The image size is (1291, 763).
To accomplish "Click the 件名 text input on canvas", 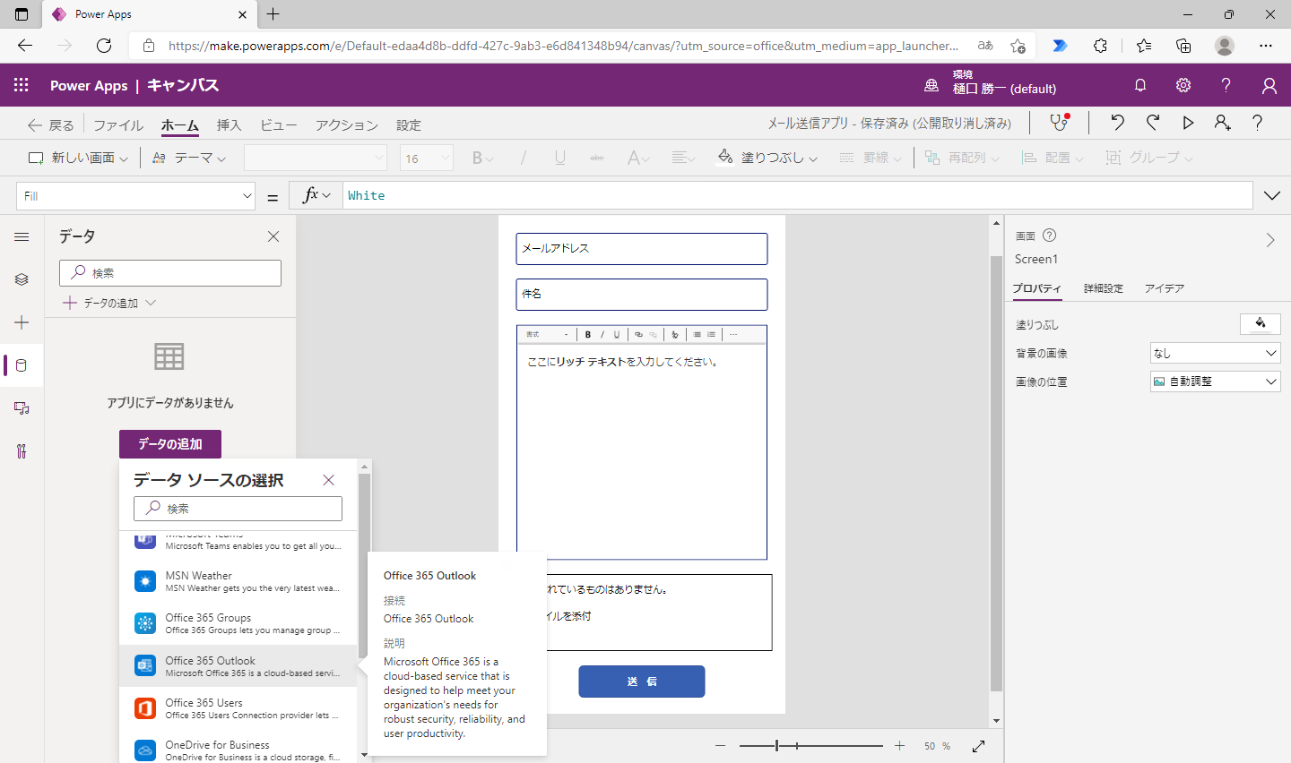I will (x=642, y=295).
